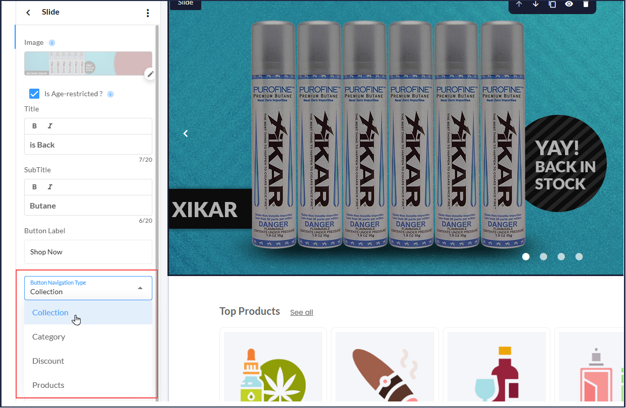Choose Discount from the navigation type list

click(x=88, y=361)
